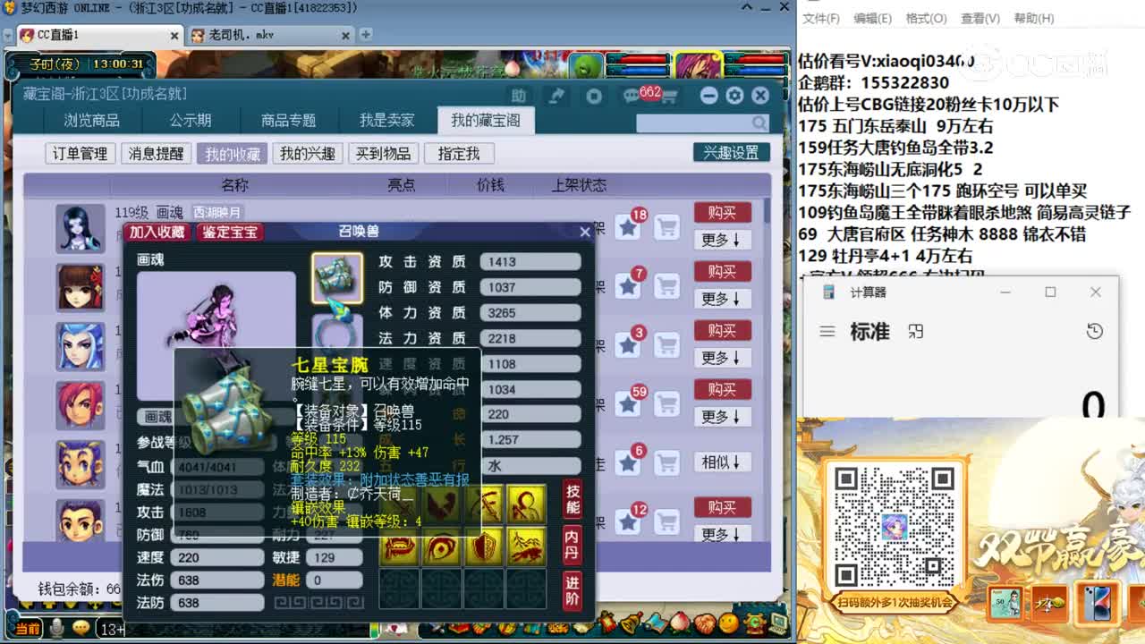Open Calculator history icon
Image resolution: width=1145 pixels, height=644 pixels.
(x=1094, y=332)
